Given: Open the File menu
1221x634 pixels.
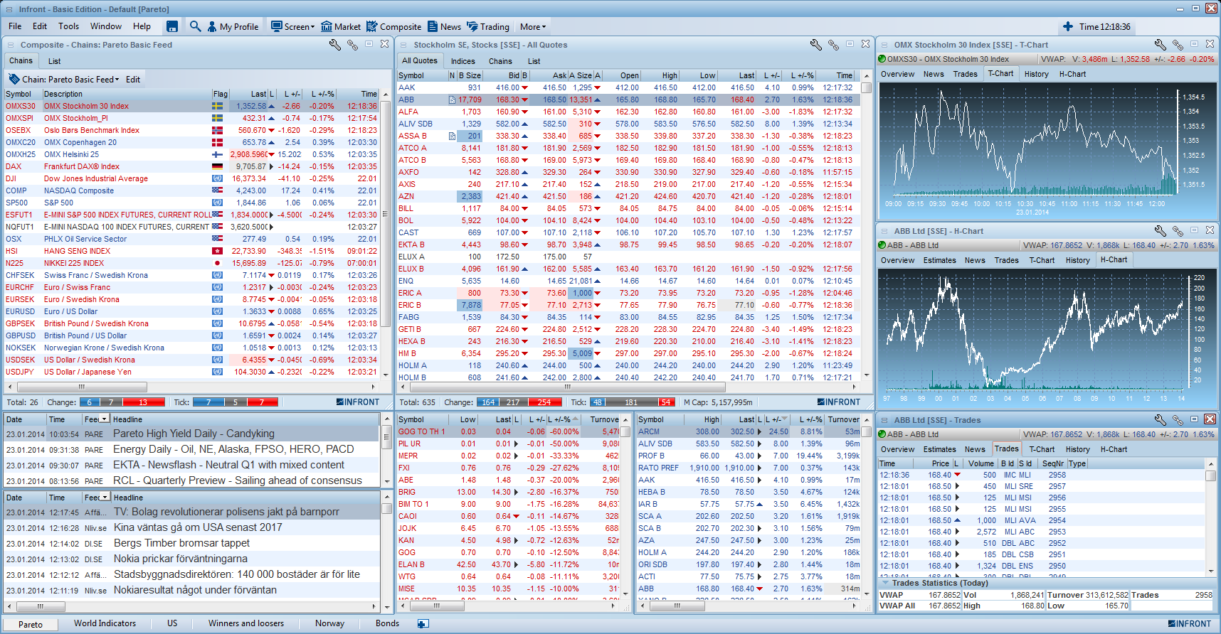Looking at the screenshot, I should pos(15,26).
